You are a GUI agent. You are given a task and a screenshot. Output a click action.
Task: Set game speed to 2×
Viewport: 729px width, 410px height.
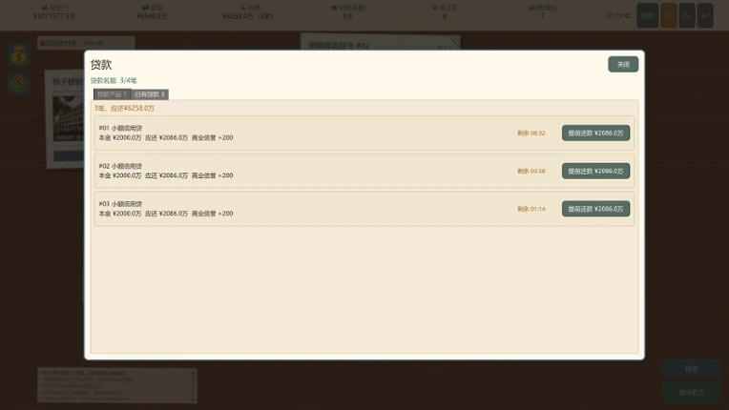click(687, 16)
